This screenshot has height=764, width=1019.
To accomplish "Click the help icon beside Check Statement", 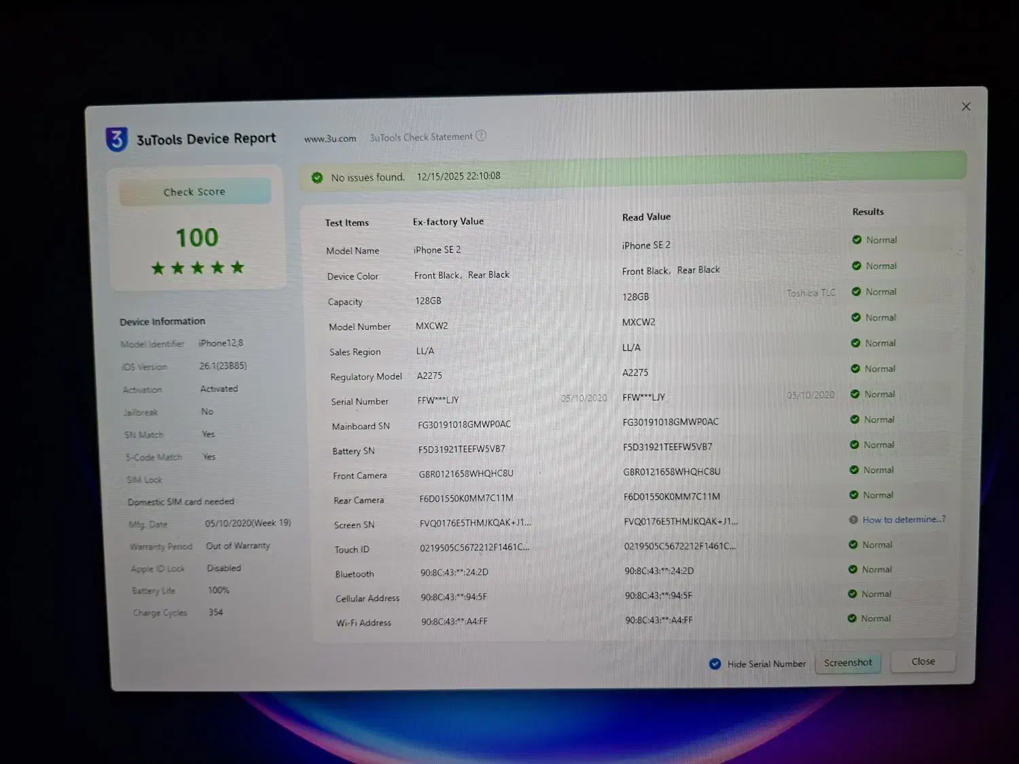I will pyautogui.click(x=481, y=136).
